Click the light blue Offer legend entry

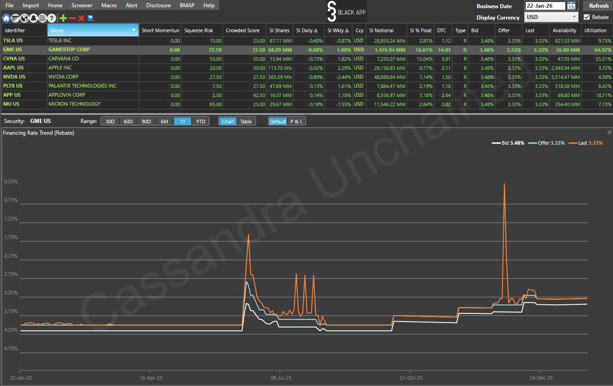coord(546,143)
